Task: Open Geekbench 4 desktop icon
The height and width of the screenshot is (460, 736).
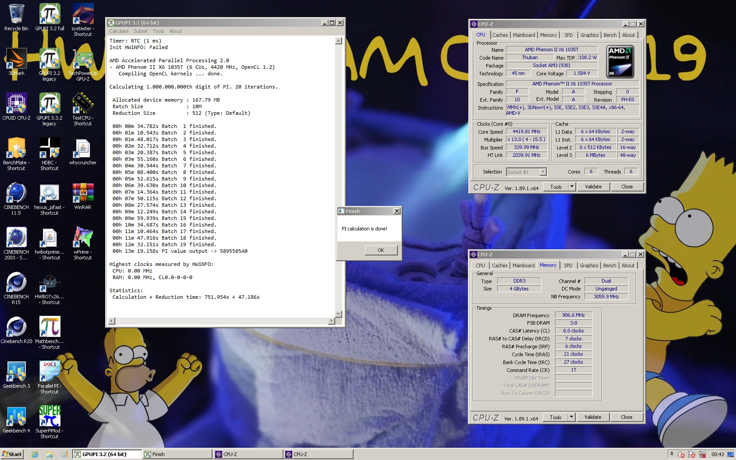Action: click(x=16, y=420)
